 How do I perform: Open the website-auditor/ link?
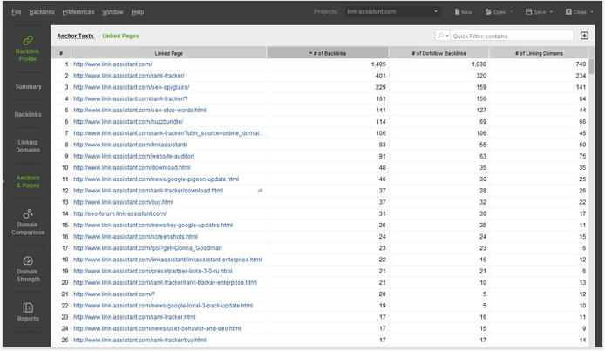click(x=133, y=156)
